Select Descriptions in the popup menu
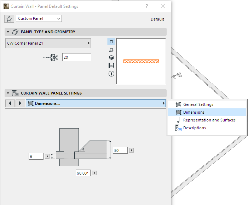Image resolution: width=248 pixels, height=205 pixels. 194,128
